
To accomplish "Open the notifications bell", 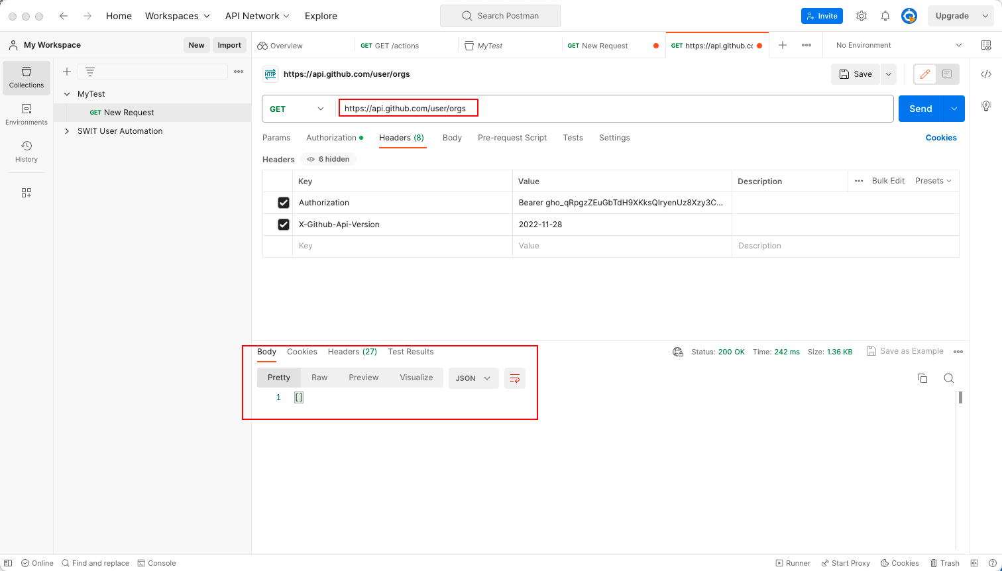I will click(x=885, y=16).
